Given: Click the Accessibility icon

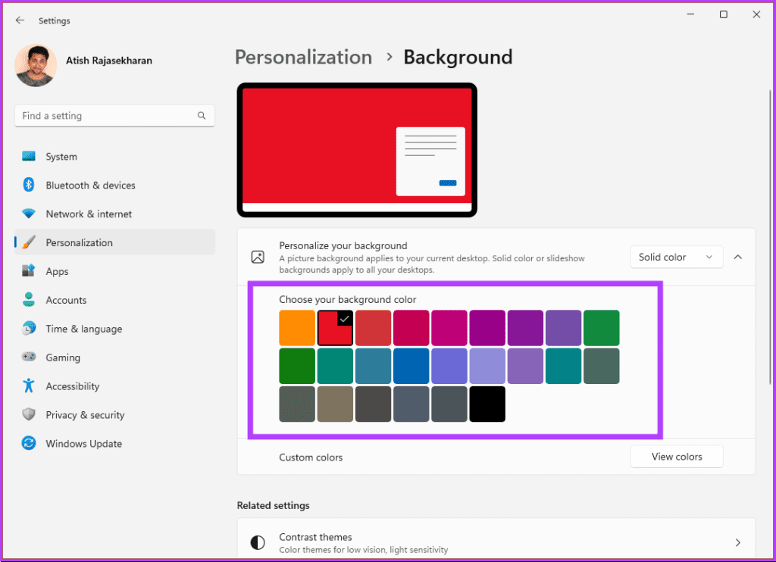Looking at the screenshot, I should [29, 386].
